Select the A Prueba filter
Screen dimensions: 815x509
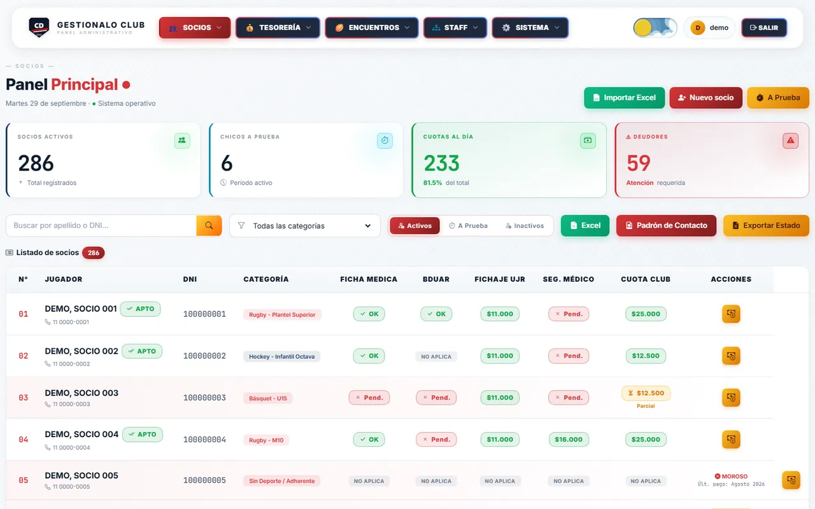pyautogui.click(x=468, y=226)
